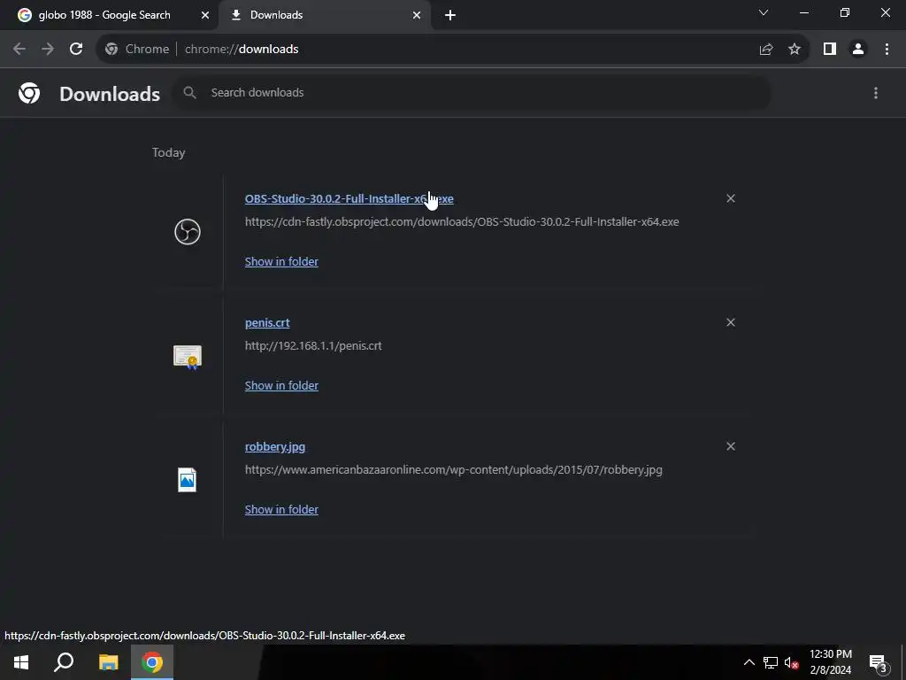
Task: Open a new browser tab
Action: tap(450, 15)
